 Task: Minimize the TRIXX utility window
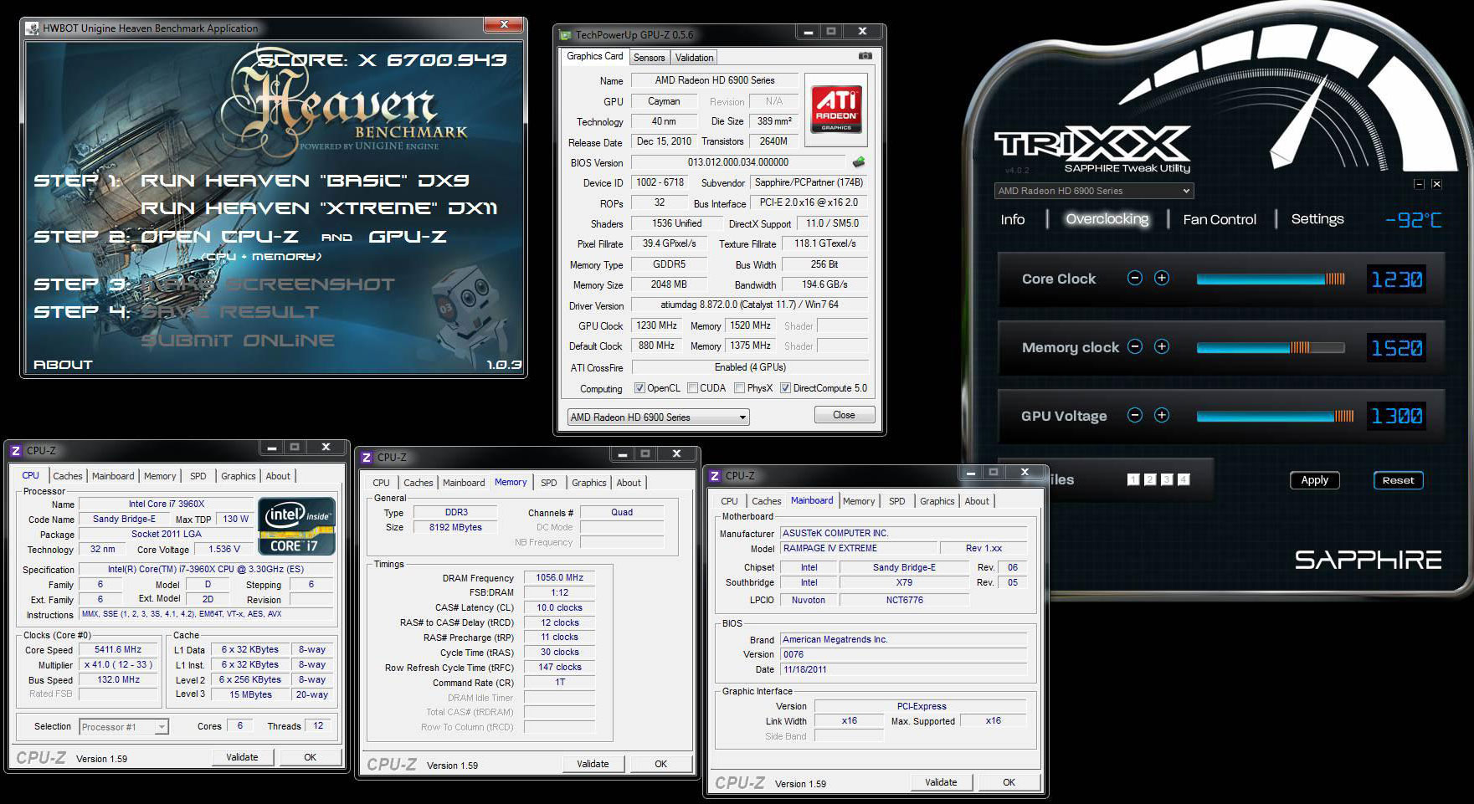pos(1419,184)
